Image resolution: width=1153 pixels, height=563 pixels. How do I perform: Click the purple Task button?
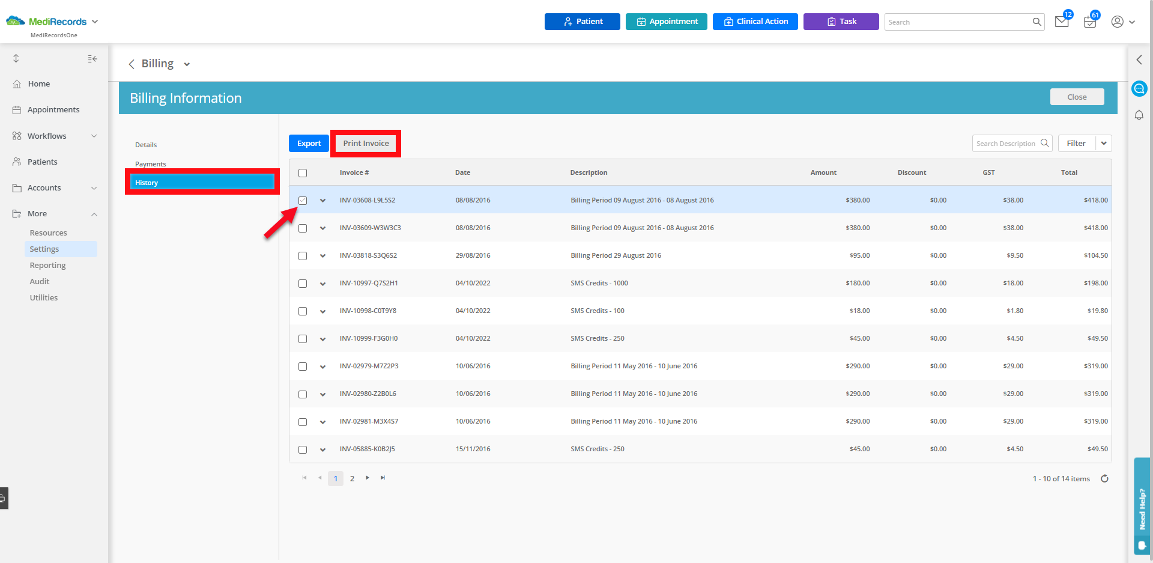pyautogui.click(x=841, y=22)
